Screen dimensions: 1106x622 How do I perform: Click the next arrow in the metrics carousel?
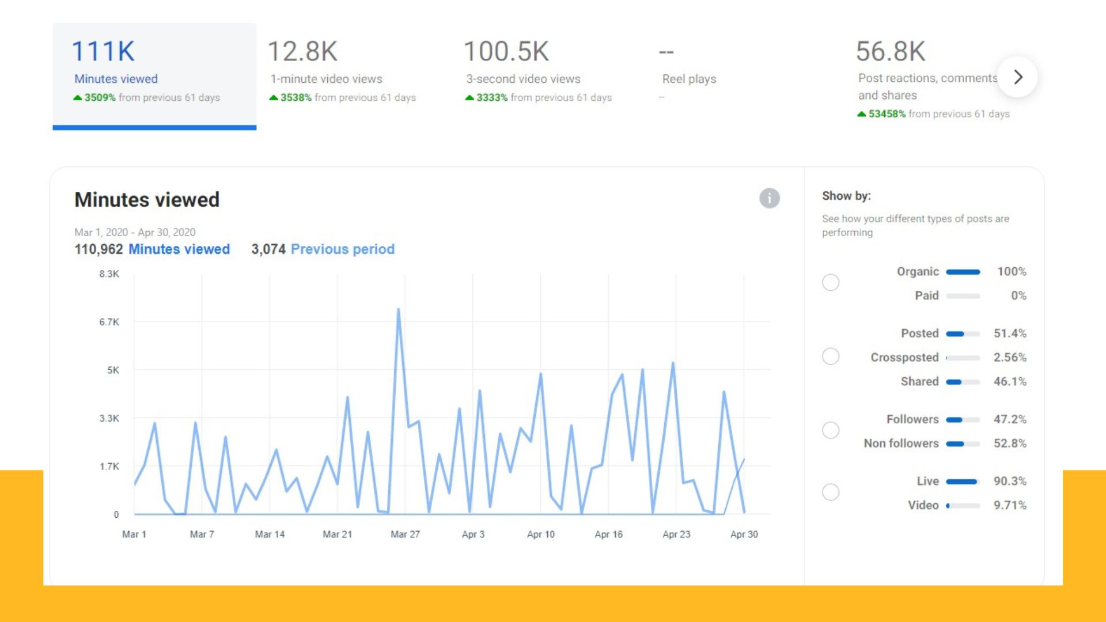click(1017, 77)
